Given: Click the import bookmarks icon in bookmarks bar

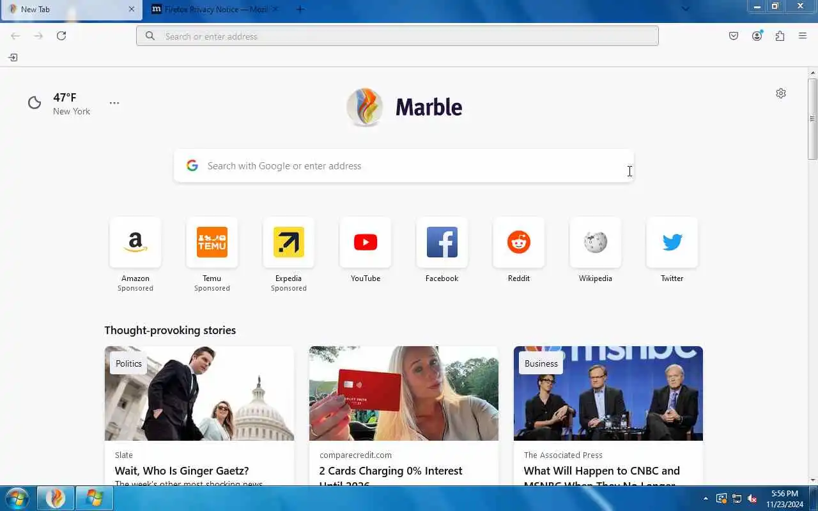Looking at the screenshot, I should pos(13,57).
